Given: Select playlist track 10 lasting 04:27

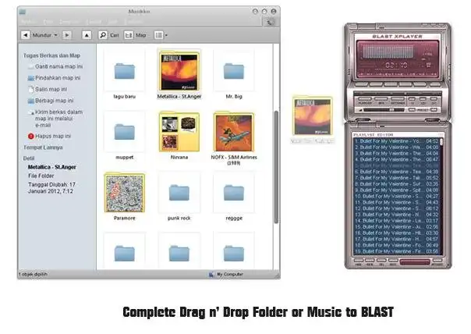Looking at the screenshot, I should coord(396,197).
